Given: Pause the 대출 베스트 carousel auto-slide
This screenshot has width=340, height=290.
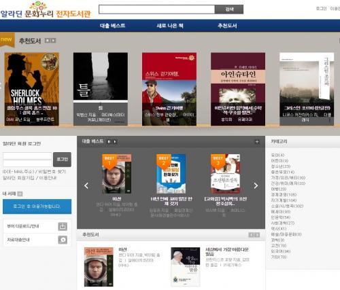Looking at the screenshot, I should (x=109, y=141).
